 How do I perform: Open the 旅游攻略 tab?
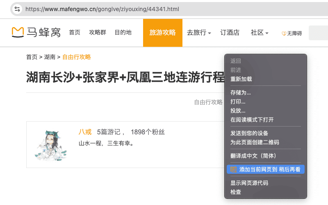(162, 32)
